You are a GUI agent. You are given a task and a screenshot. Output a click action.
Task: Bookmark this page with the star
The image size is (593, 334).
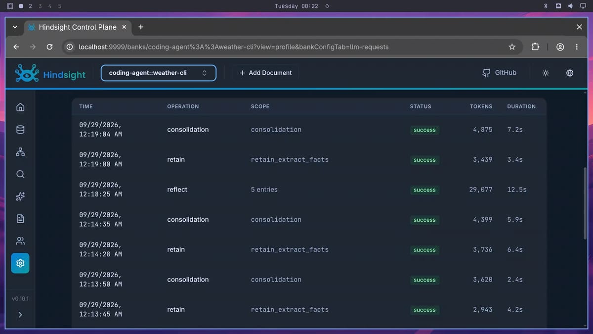tap(512, 47)
